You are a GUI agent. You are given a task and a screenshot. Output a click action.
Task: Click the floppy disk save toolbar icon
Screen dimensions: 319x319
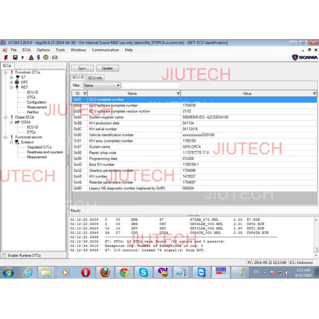point(14,57)
